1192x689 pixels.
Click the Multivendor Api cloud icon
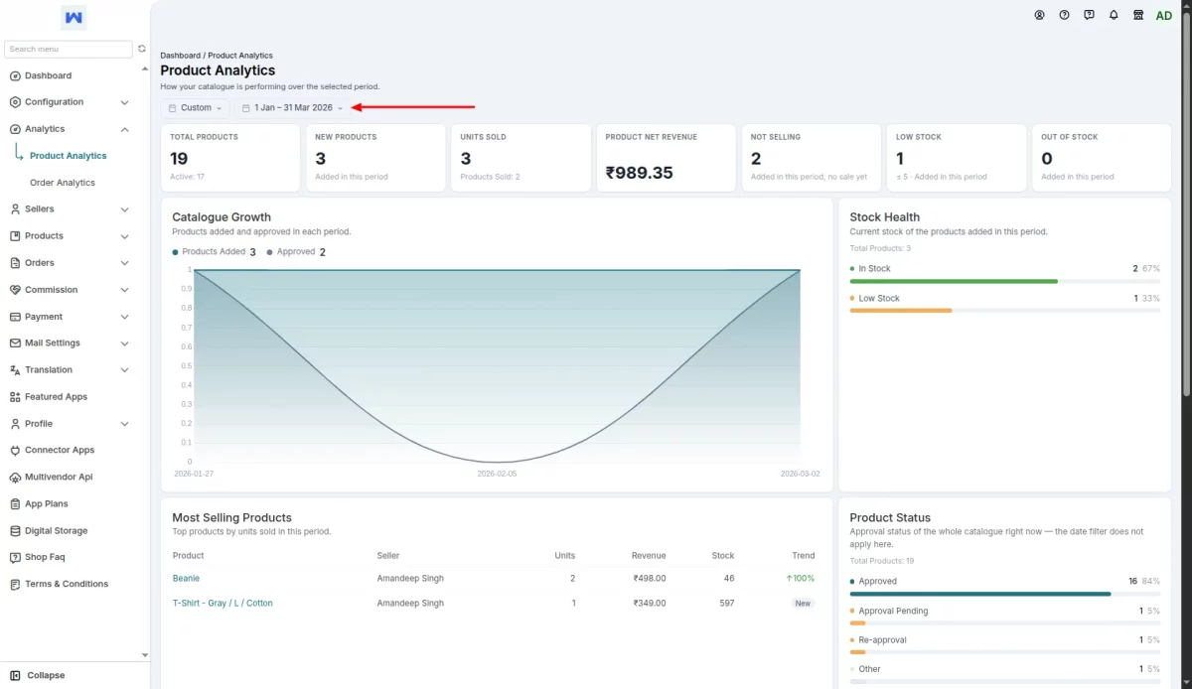pos(15,478)
